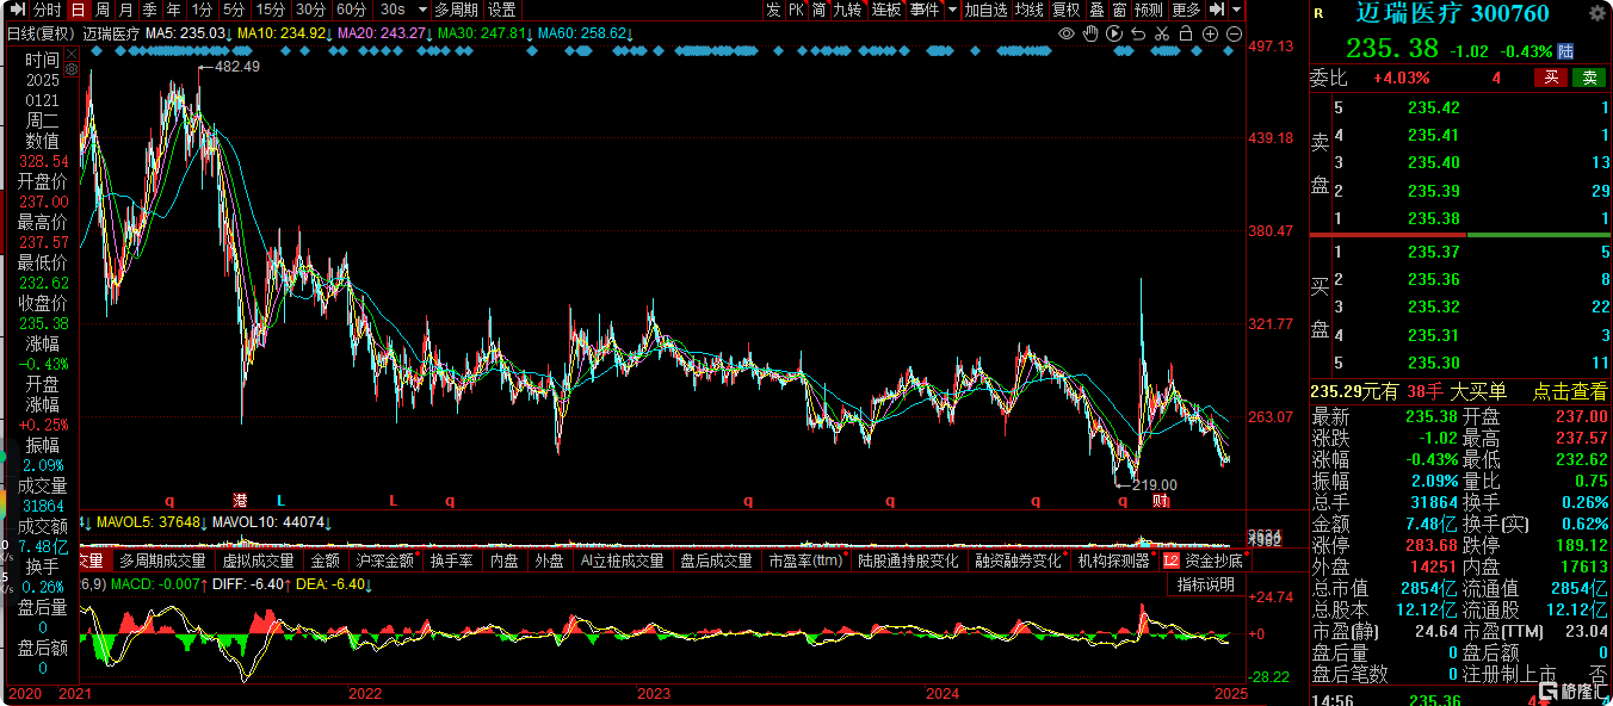Switch to 分时 intraday view
The image size is (1613, 706).
point(47,10)
